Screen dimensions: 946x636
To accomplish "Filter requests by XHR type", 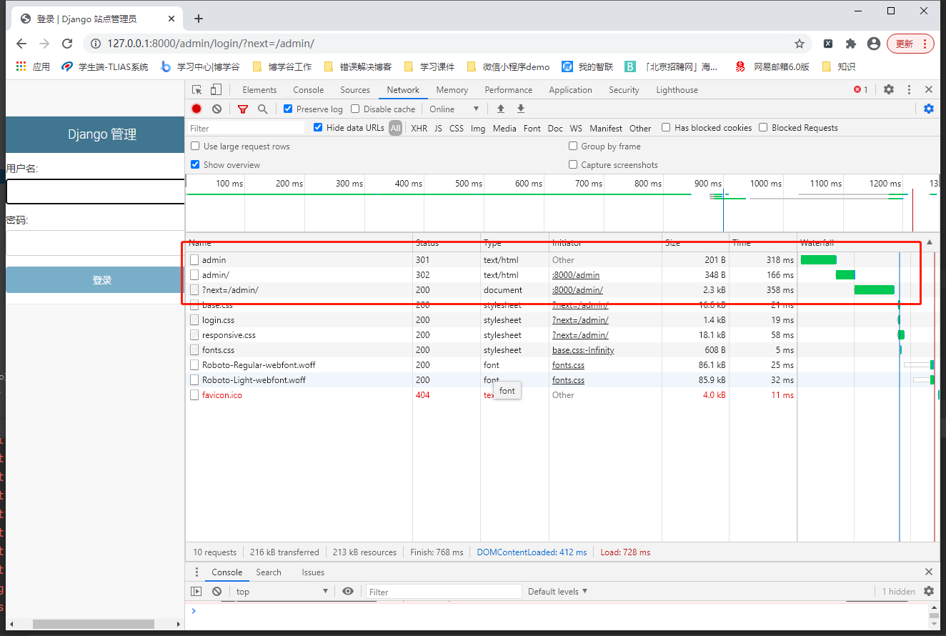I will 419,128.
